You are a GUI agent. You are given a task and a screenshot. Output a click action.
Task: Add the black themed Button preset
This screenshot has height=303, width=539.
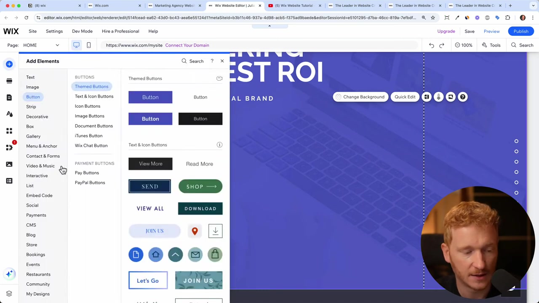tap(200, 119)
